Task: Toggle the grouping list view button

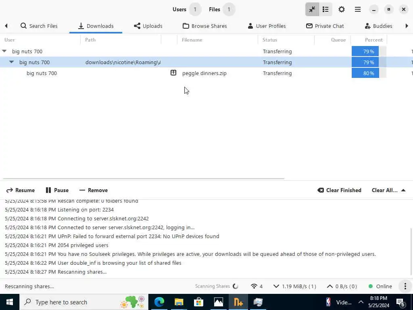Action: [x=325, y=10]
